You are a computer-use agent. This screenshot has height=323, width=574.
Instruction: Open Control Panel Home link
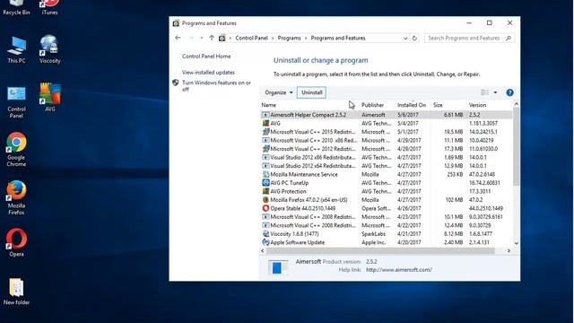[206, 57]
